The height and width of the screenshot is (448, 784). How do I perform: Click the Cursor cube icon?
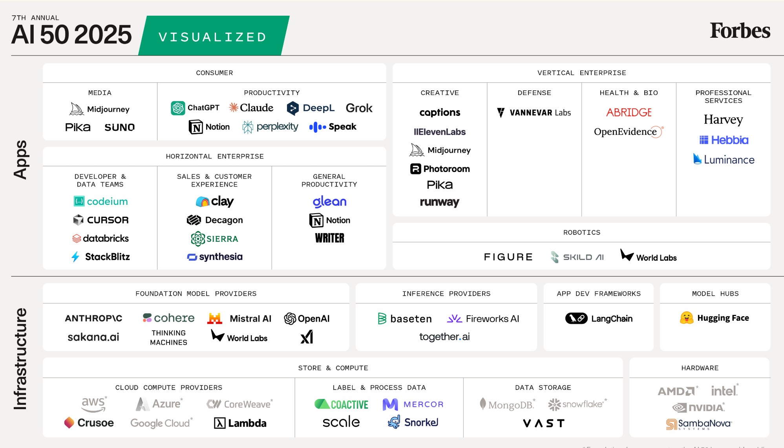click(79, 220)
